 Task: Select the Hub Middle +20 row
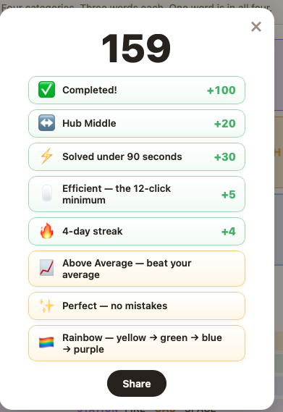click(137, 124)
